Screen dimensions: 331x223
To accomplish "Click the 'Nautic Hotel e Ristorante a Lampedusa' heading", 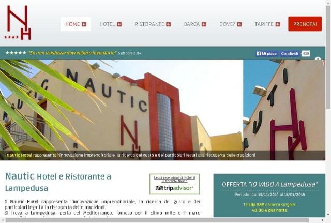I will point(58,182).
